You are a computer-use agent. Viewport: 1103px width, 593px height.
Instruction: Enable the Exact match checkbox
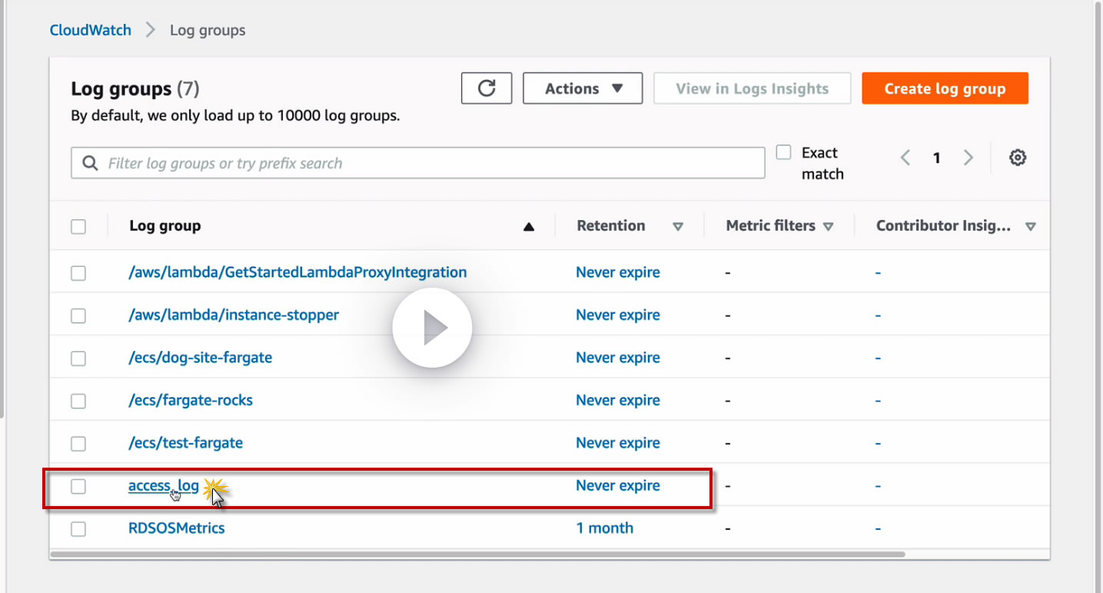(783, 152)
